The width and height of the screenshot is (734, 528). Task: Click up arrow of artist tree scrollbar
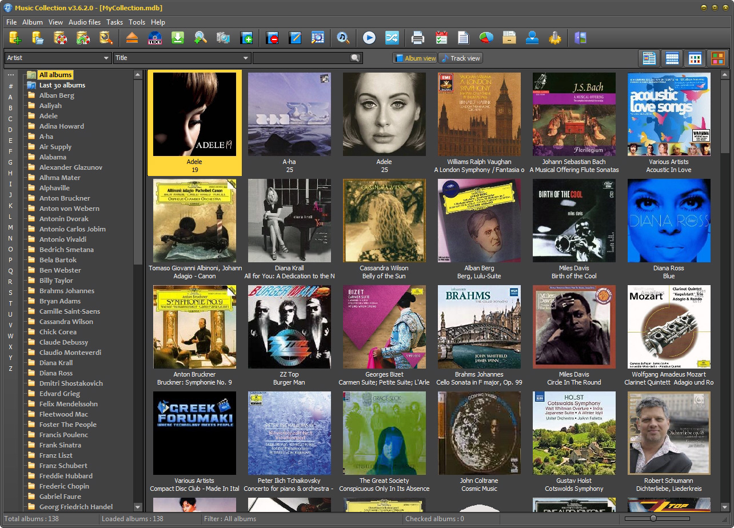[138, 74]
